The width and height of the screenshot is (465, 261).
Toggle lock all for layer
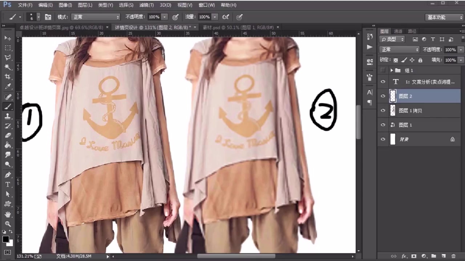click(x=420, y=60)
